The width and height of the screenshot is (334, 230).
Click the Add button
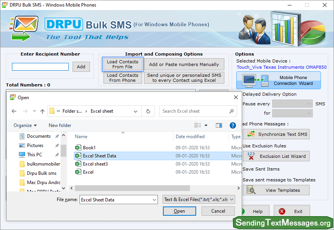coord(81,67)
